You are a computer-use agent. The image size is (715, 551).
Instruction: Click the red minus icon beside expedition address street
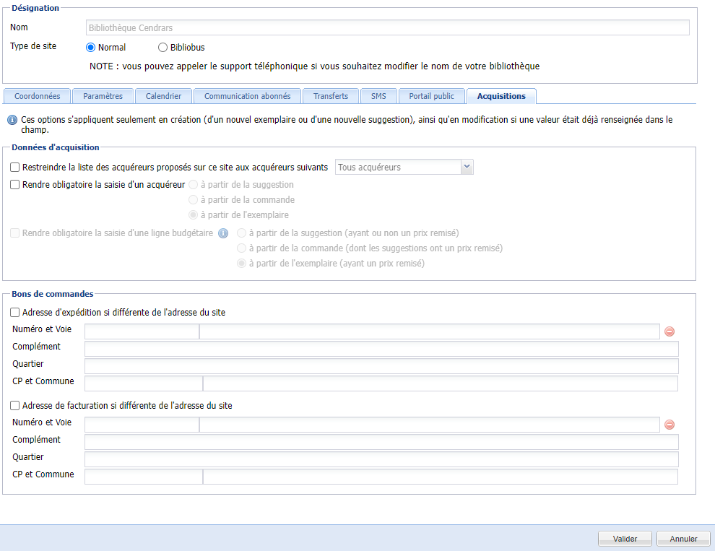pos(669,331)
